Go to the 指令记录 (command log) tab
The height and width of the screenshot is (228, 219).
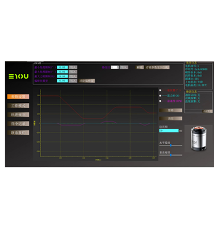tap(18, 124)
